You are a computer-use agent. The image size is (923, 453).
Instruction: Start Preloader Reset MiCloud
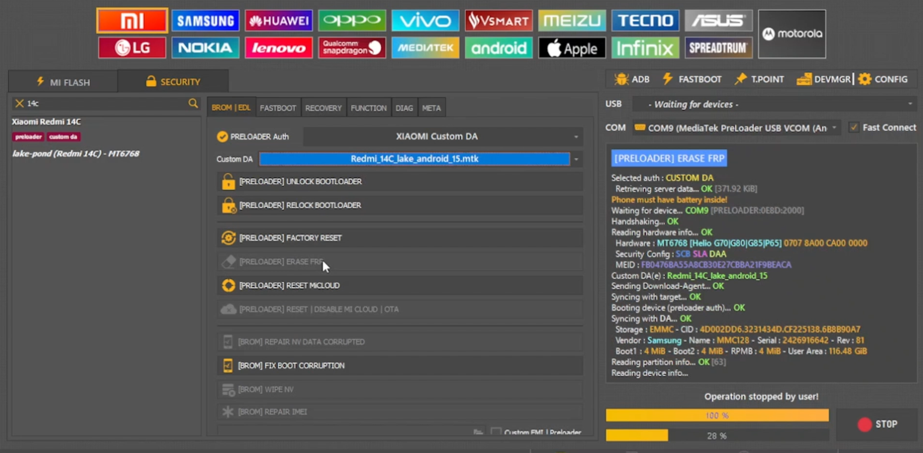point(400,286)
